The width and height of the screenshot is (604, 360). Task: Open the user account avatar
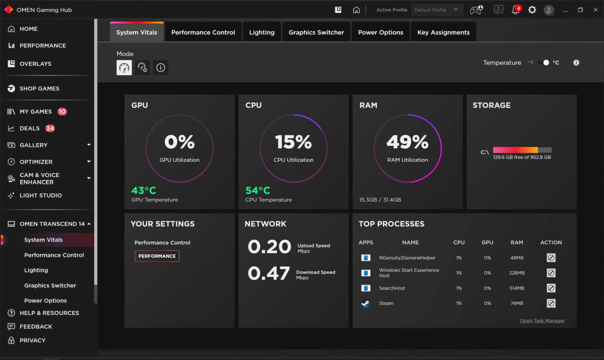click(x=549, y=10)
